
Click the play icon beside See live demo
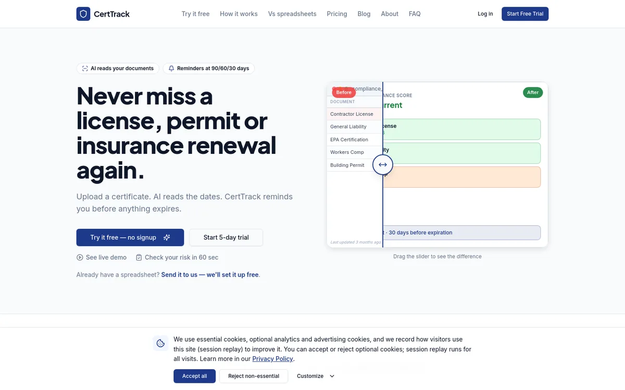pyautogui.click(x=80, y=257)
